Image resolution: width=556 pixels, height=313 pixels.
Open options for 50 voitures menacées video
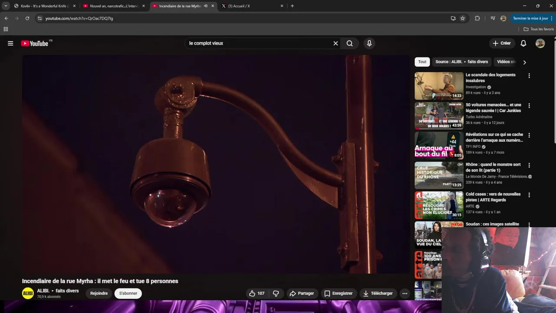tap(529, 106)
